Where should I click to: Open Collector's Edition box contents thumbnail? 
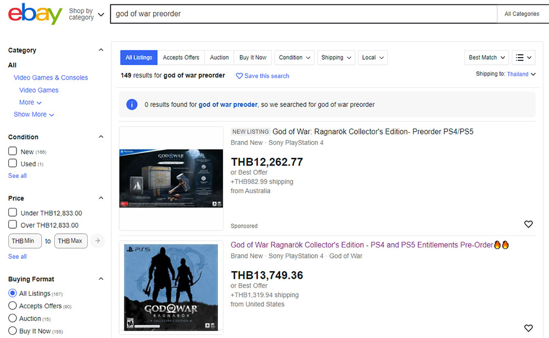171,178
